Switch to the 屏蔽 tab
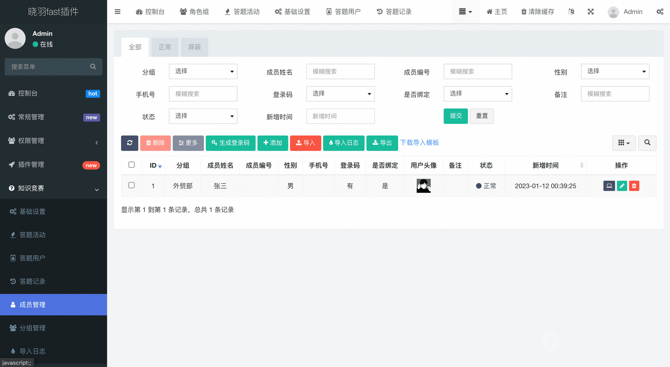 pos(194,47)
